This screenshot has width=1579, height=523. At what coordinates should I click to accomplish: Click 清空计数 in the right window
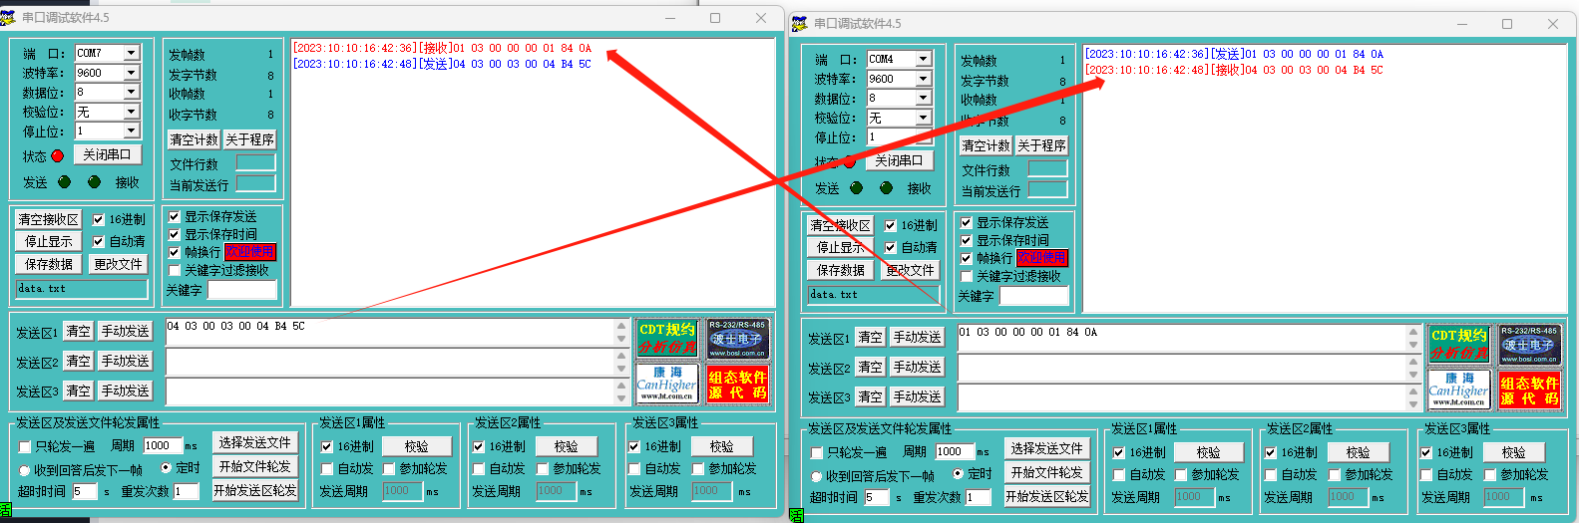tap(986, 145)
